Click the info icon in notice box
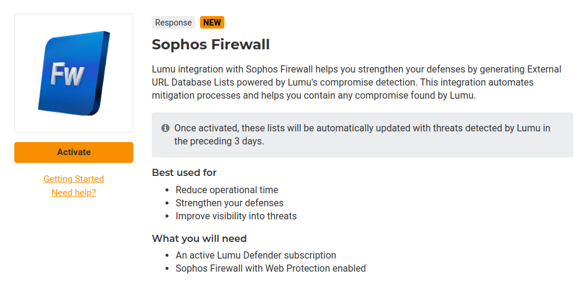This screenshot has width=581, height=296. coord(165,128)
